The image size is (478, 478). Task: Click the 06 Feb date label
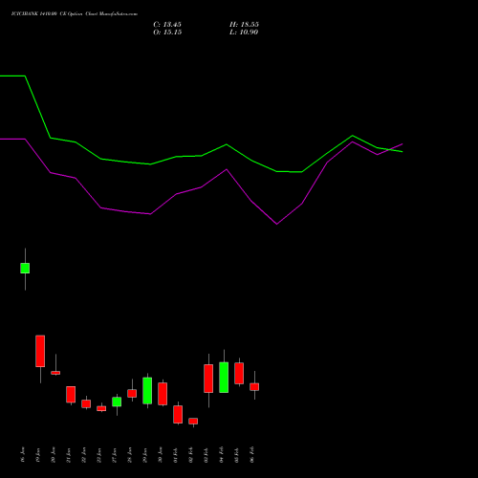(252, 454)
